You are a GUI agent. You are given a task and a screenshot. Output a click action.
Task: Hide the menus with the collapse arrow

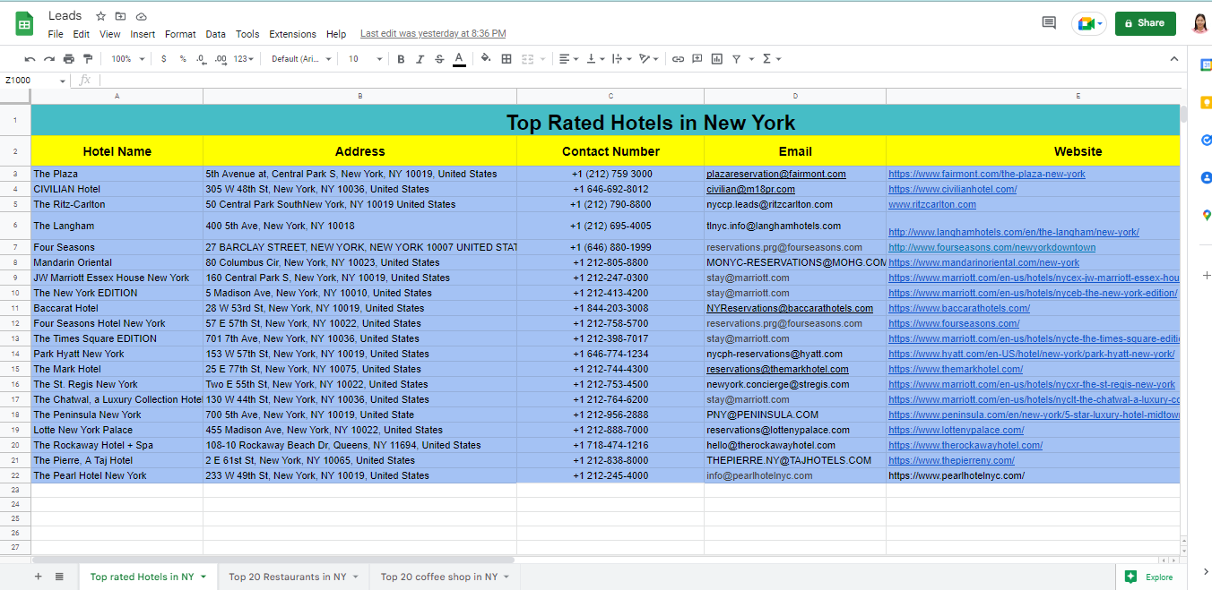[x=1174, y=59]
